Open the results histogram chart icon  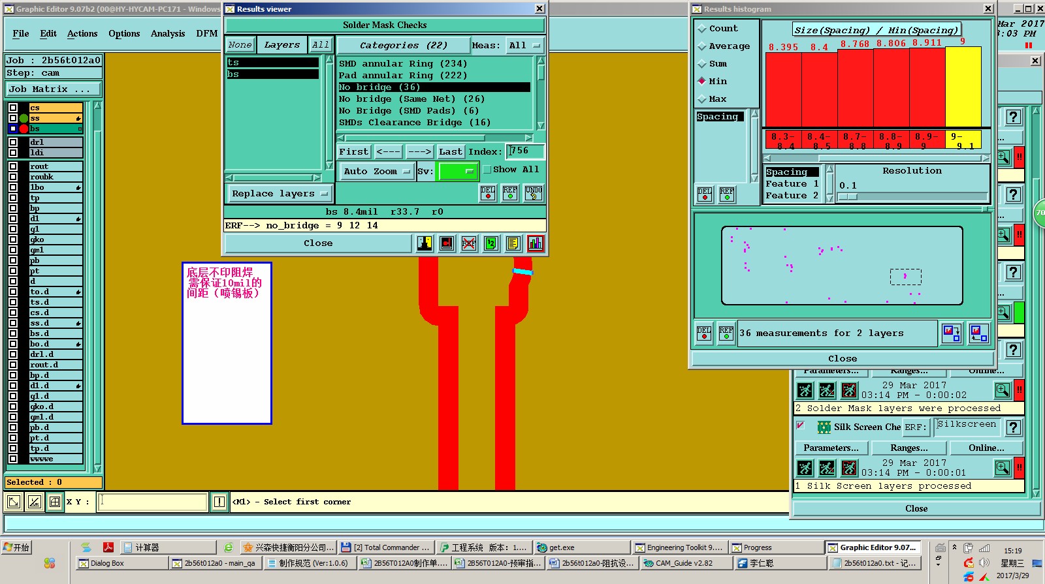pos(536,243)
